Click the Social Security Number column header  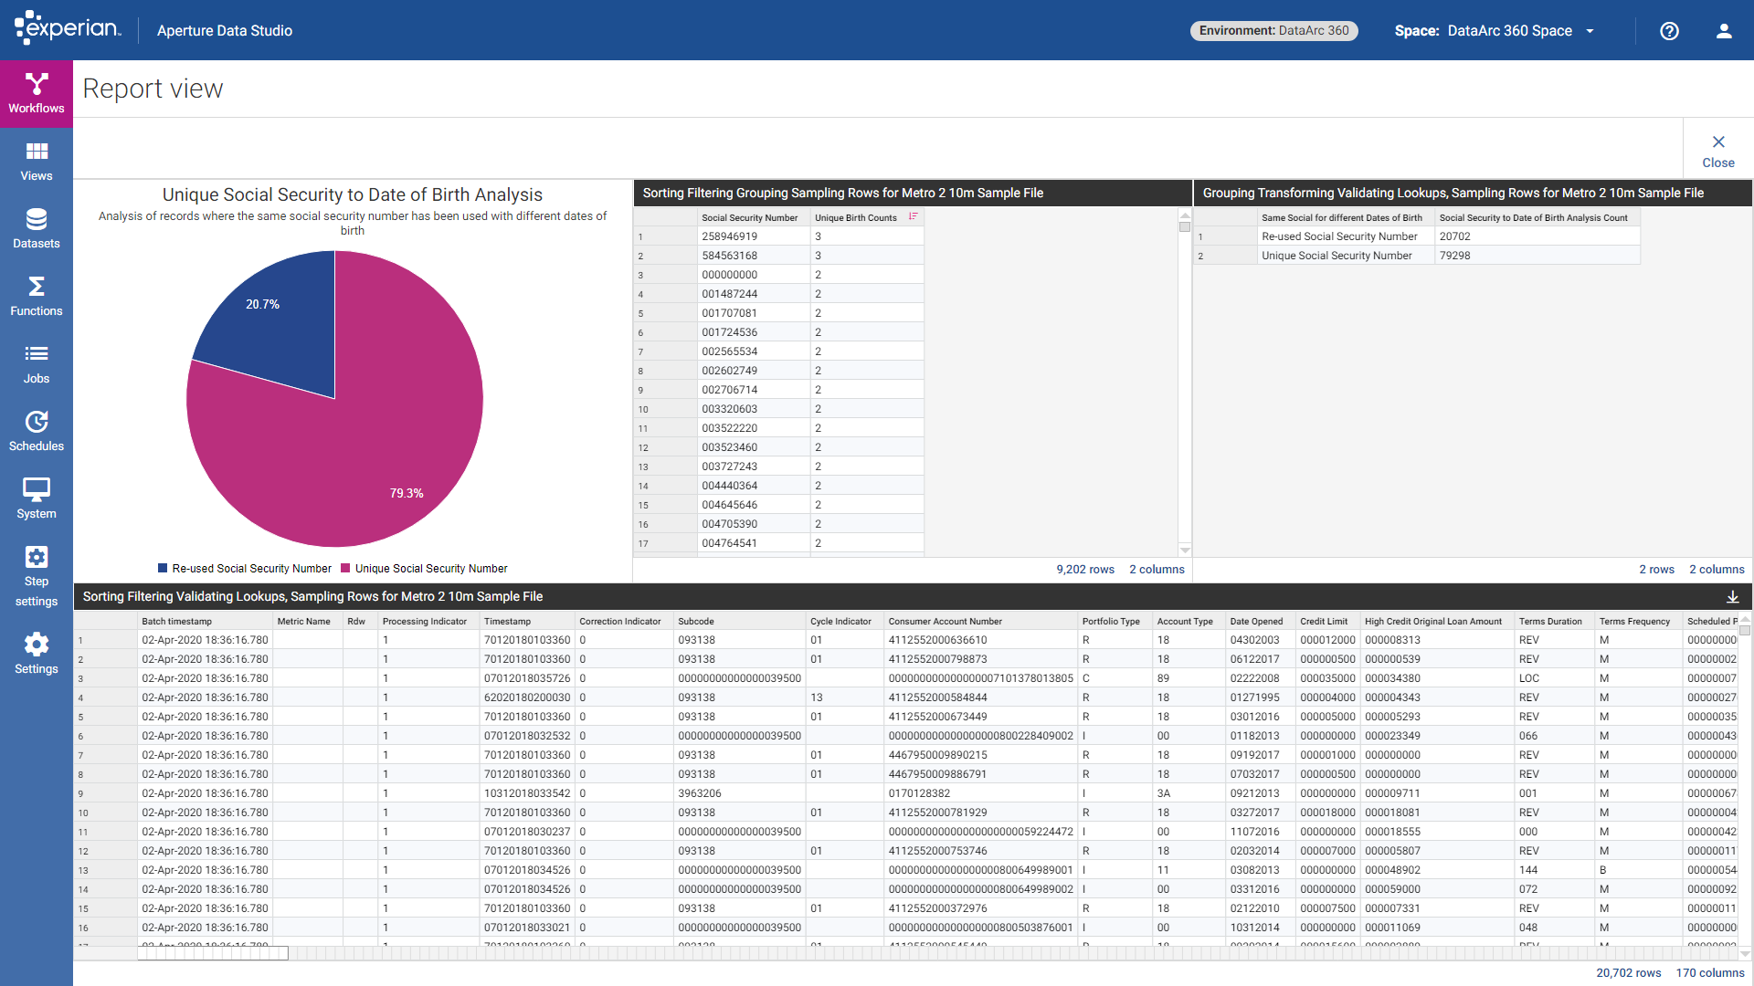click(749, 217)
